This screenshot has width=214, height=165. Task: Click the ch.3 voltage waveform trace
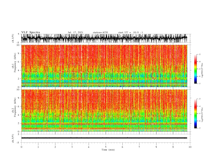[x=104, y=138]
